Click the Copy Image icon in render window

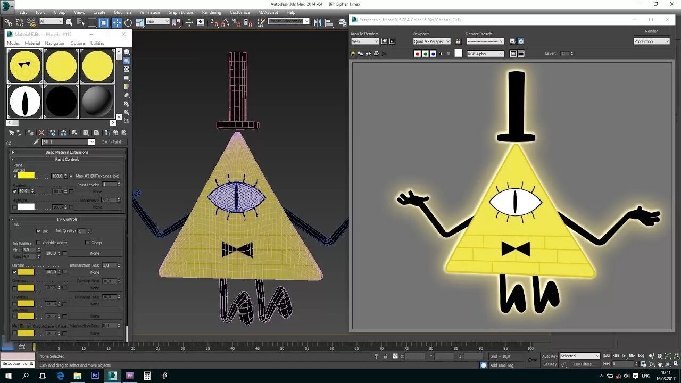click(360, 54)
